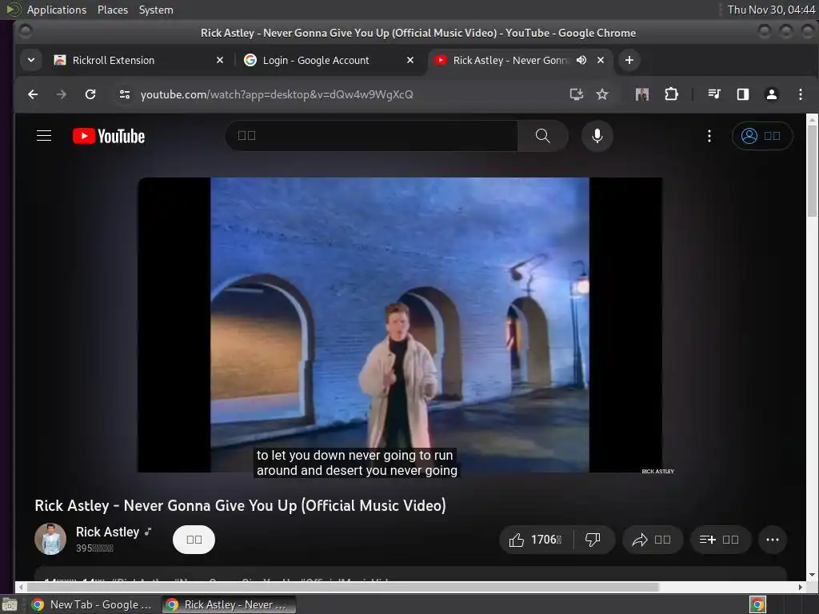Like the video with thumbs up
Screen dimensions: 819x614
point(536,540)
